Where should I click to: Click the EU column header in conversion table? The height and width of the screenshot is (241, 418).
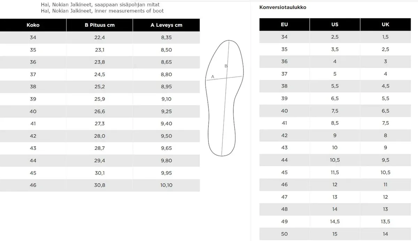click(284, 24)
